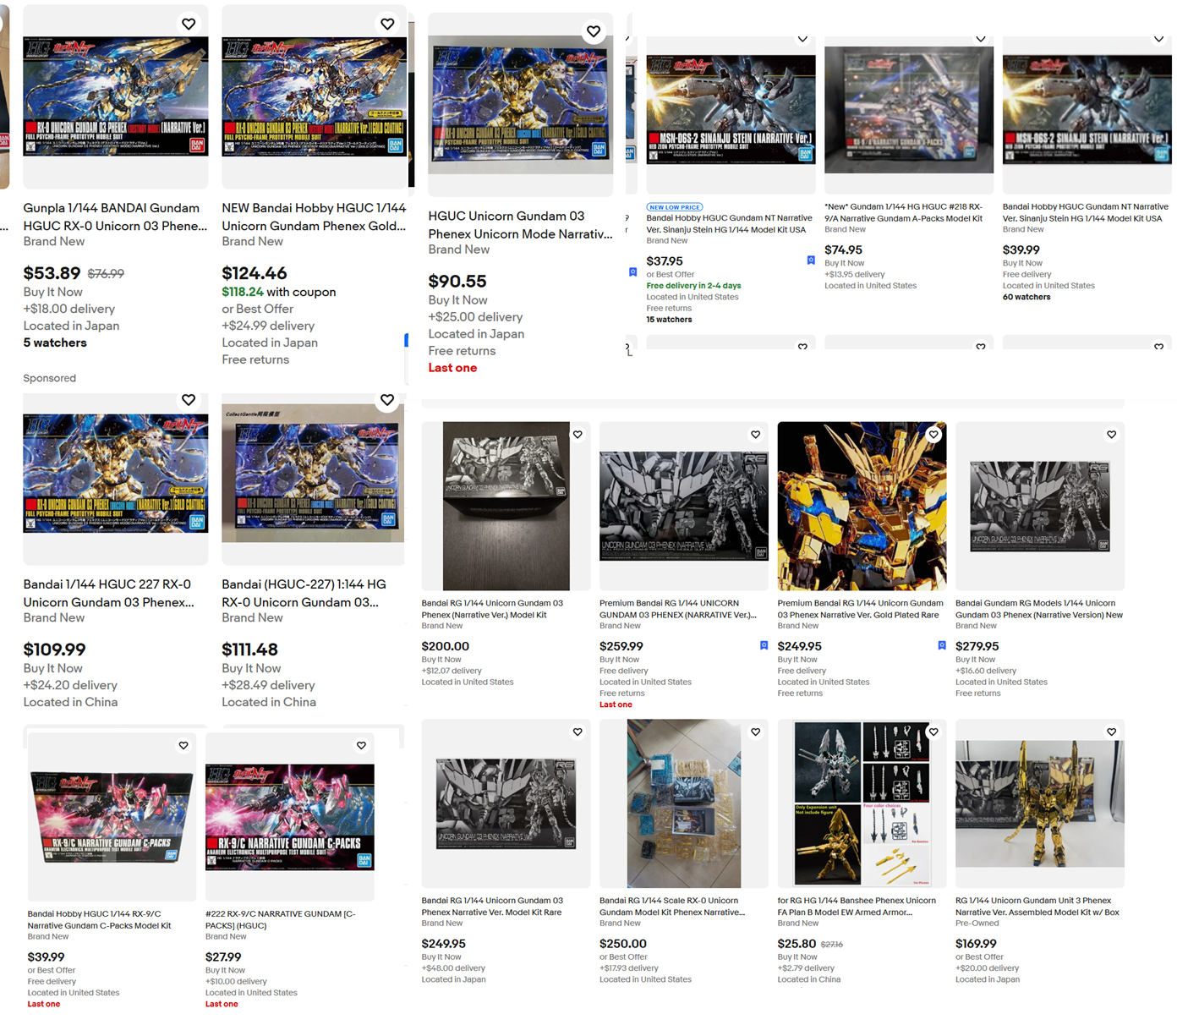Open the Sinanju Stein title above the $37.95 price
This screenshot has width=1177, height=1036.
729,224
